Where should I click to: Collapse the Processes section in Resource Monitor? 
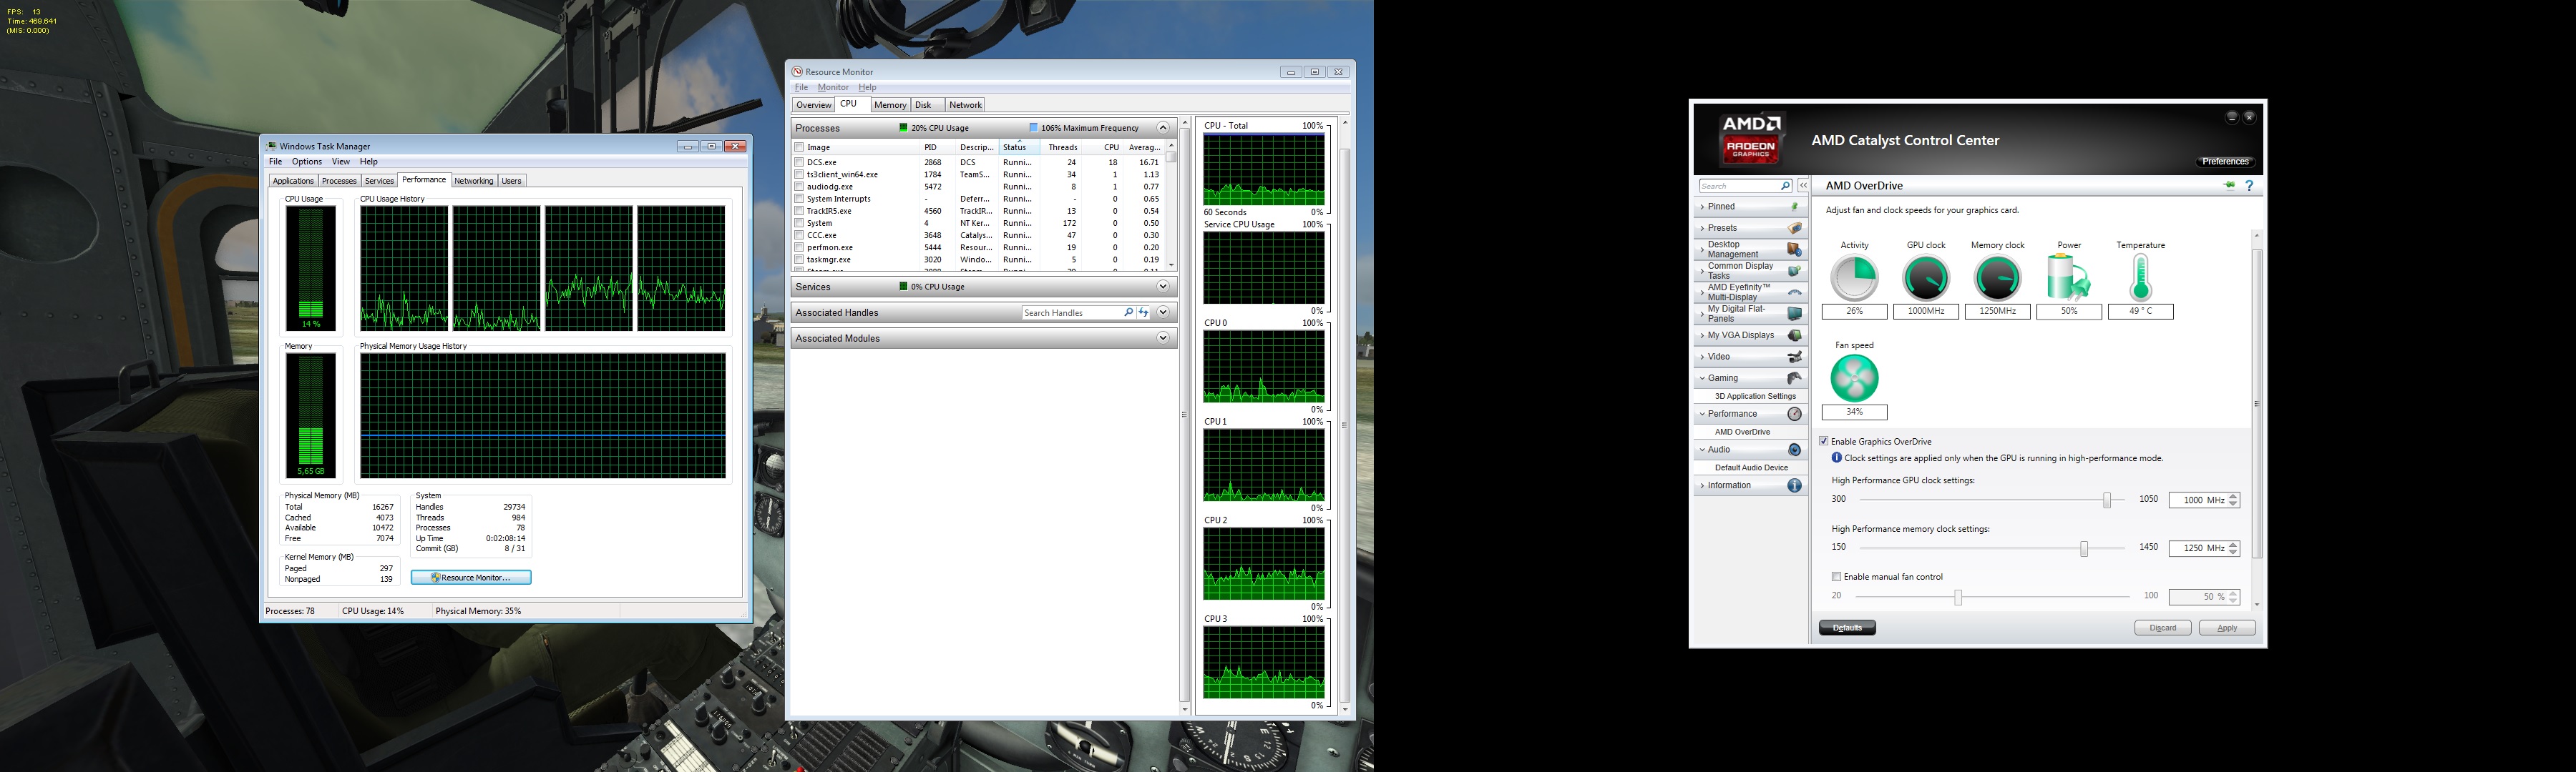1162,128
